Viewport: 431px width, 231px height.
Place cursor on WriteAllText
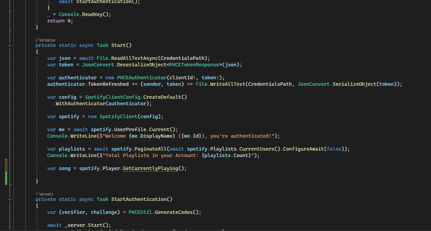[x=228, y=84]
